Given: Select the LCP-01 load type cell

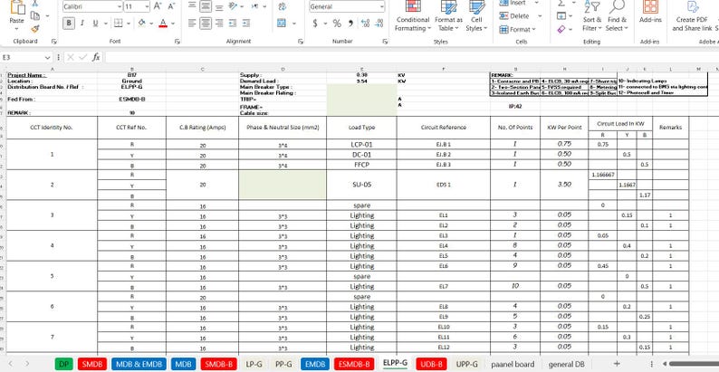Looking at the screenshot, I should [362, 144].
